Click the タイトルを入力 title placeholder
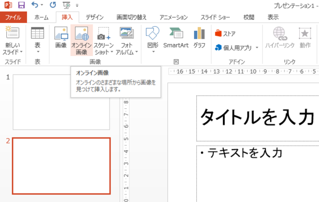The image size is (319, 202). [257, 118]
